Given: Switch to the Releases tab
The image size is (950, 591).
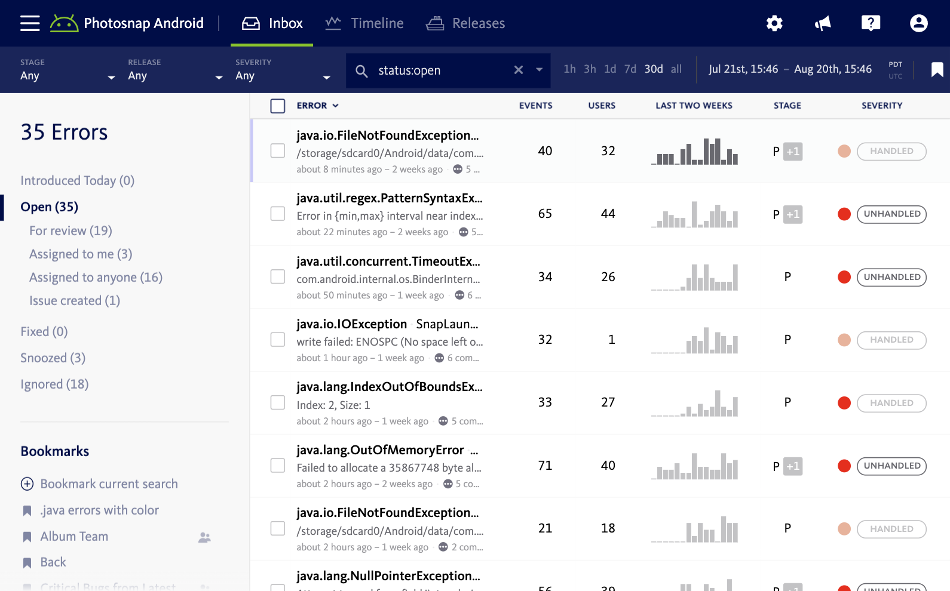Looking at the screenshot, I should pos(465,23).
